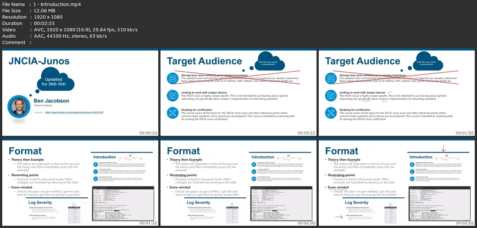The height and width of the screenshot is (228, 477).
Task: Click 'Illustrating points' bullet in 00:02:00 slide
Action: (183, 175)
